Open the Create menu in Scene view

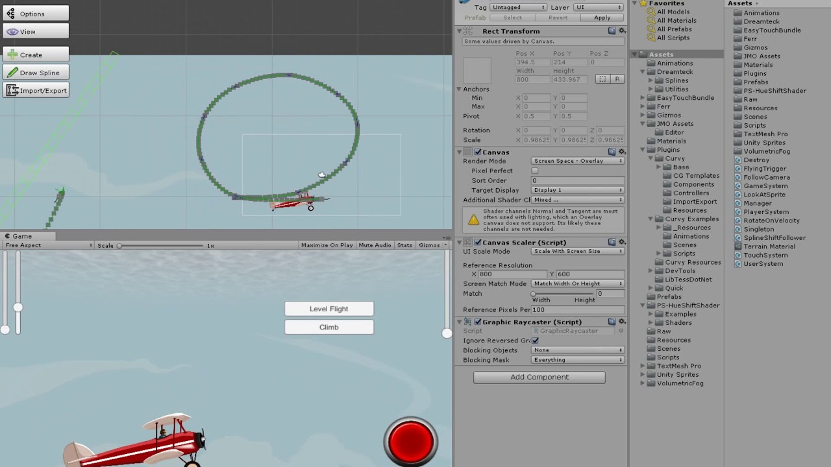(36, 54)
